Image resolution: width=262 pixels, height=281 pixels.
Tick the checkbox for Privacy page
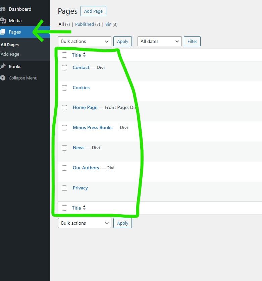point(64,188)
